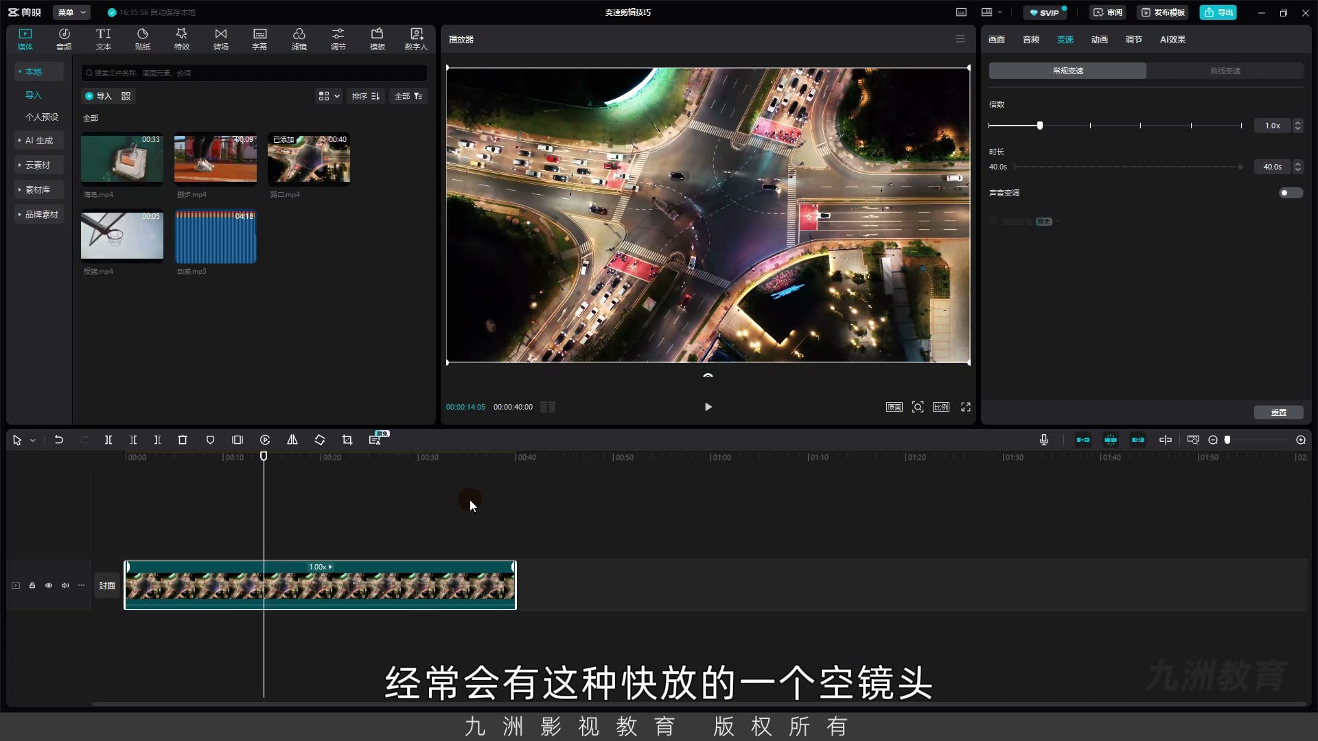Open the 音频 (Audio) panel
Viewport: 1318px width, 741px height.
[x=64, y=39]
